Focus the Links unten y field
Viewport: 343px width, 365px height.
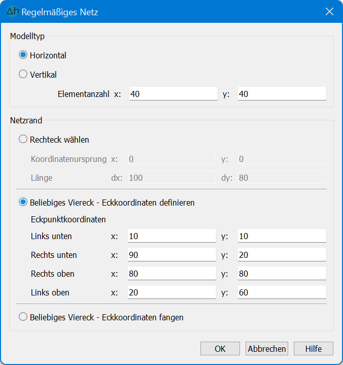(x=282, y=236)
